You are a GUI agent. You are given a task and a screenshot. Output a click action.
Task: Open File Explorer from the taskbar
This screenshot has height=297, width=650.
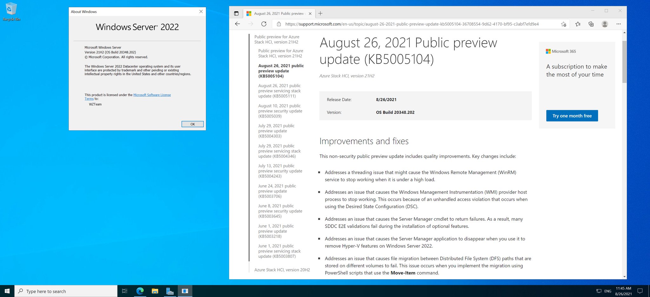point(155,291)
